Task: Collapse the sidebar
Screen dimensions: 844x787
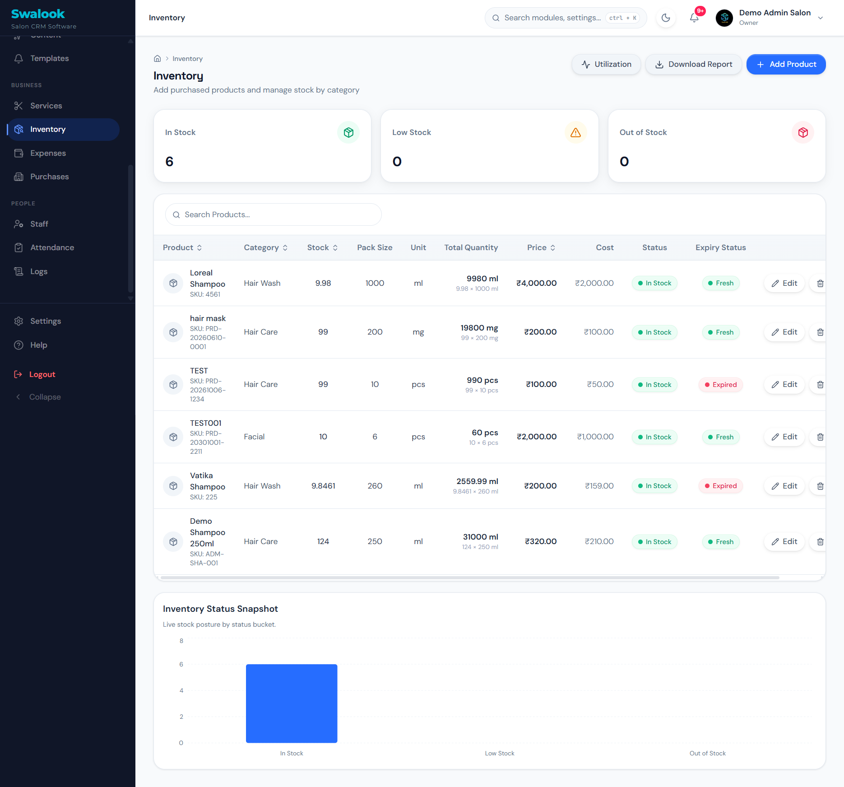Action: tap(38, 397)
